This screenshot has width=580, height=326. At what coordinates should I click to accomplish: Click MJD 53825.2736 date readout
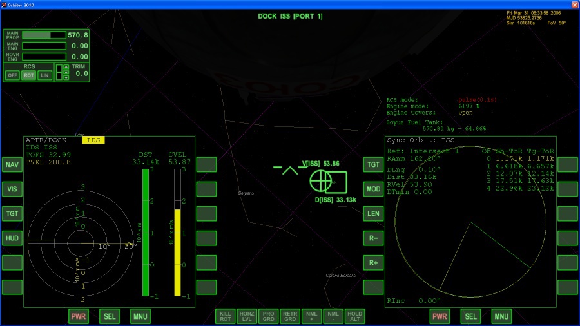(524, 18)
